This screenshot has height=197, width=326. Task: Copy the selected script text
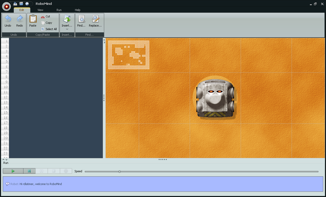47,23
